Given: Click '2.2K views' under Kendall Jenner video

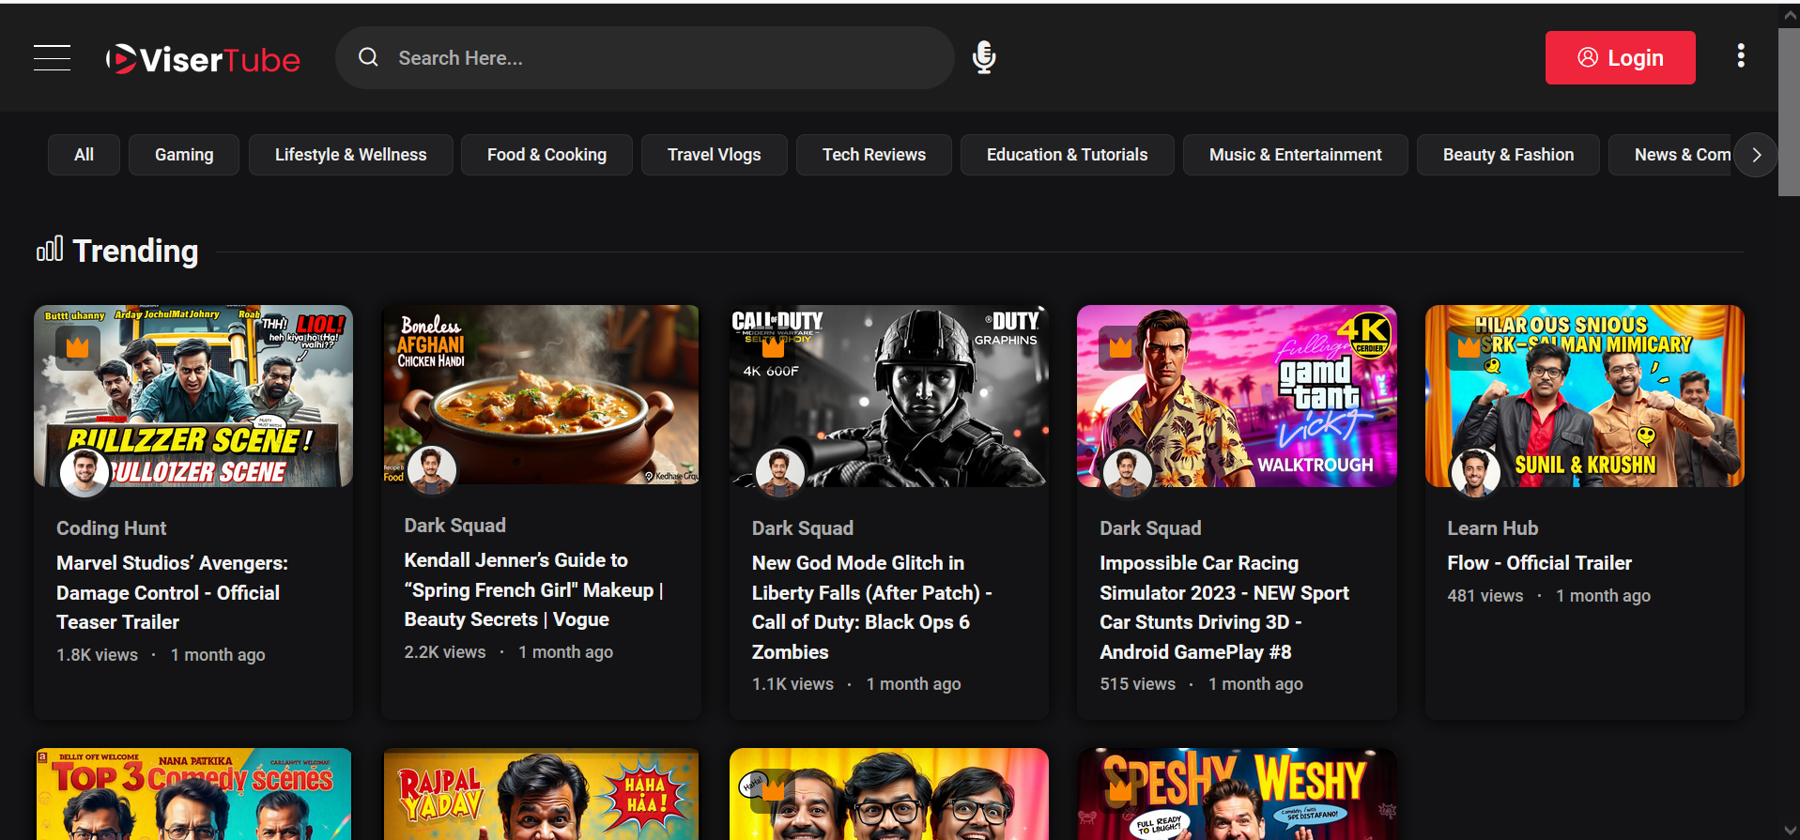Looking at the screenshot, I should 444,652.
